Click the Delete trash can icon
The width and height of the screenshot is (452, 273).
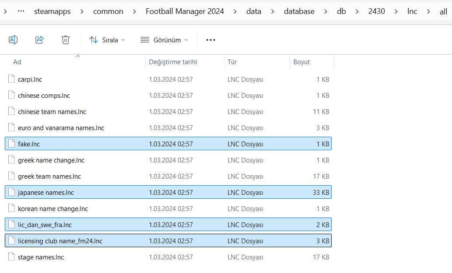pyautogui.click(x=66, y=40)
